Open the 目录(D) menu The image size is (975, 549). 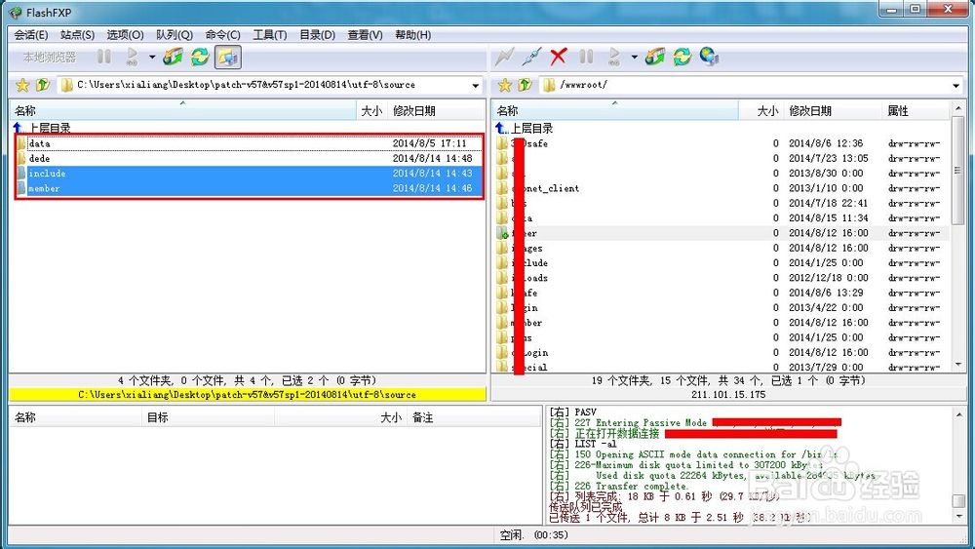coord(317,35)
